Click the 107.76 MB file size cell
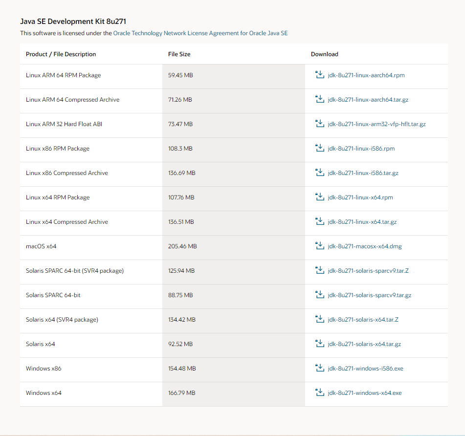465x436 pixels. (x=234, y=199)
